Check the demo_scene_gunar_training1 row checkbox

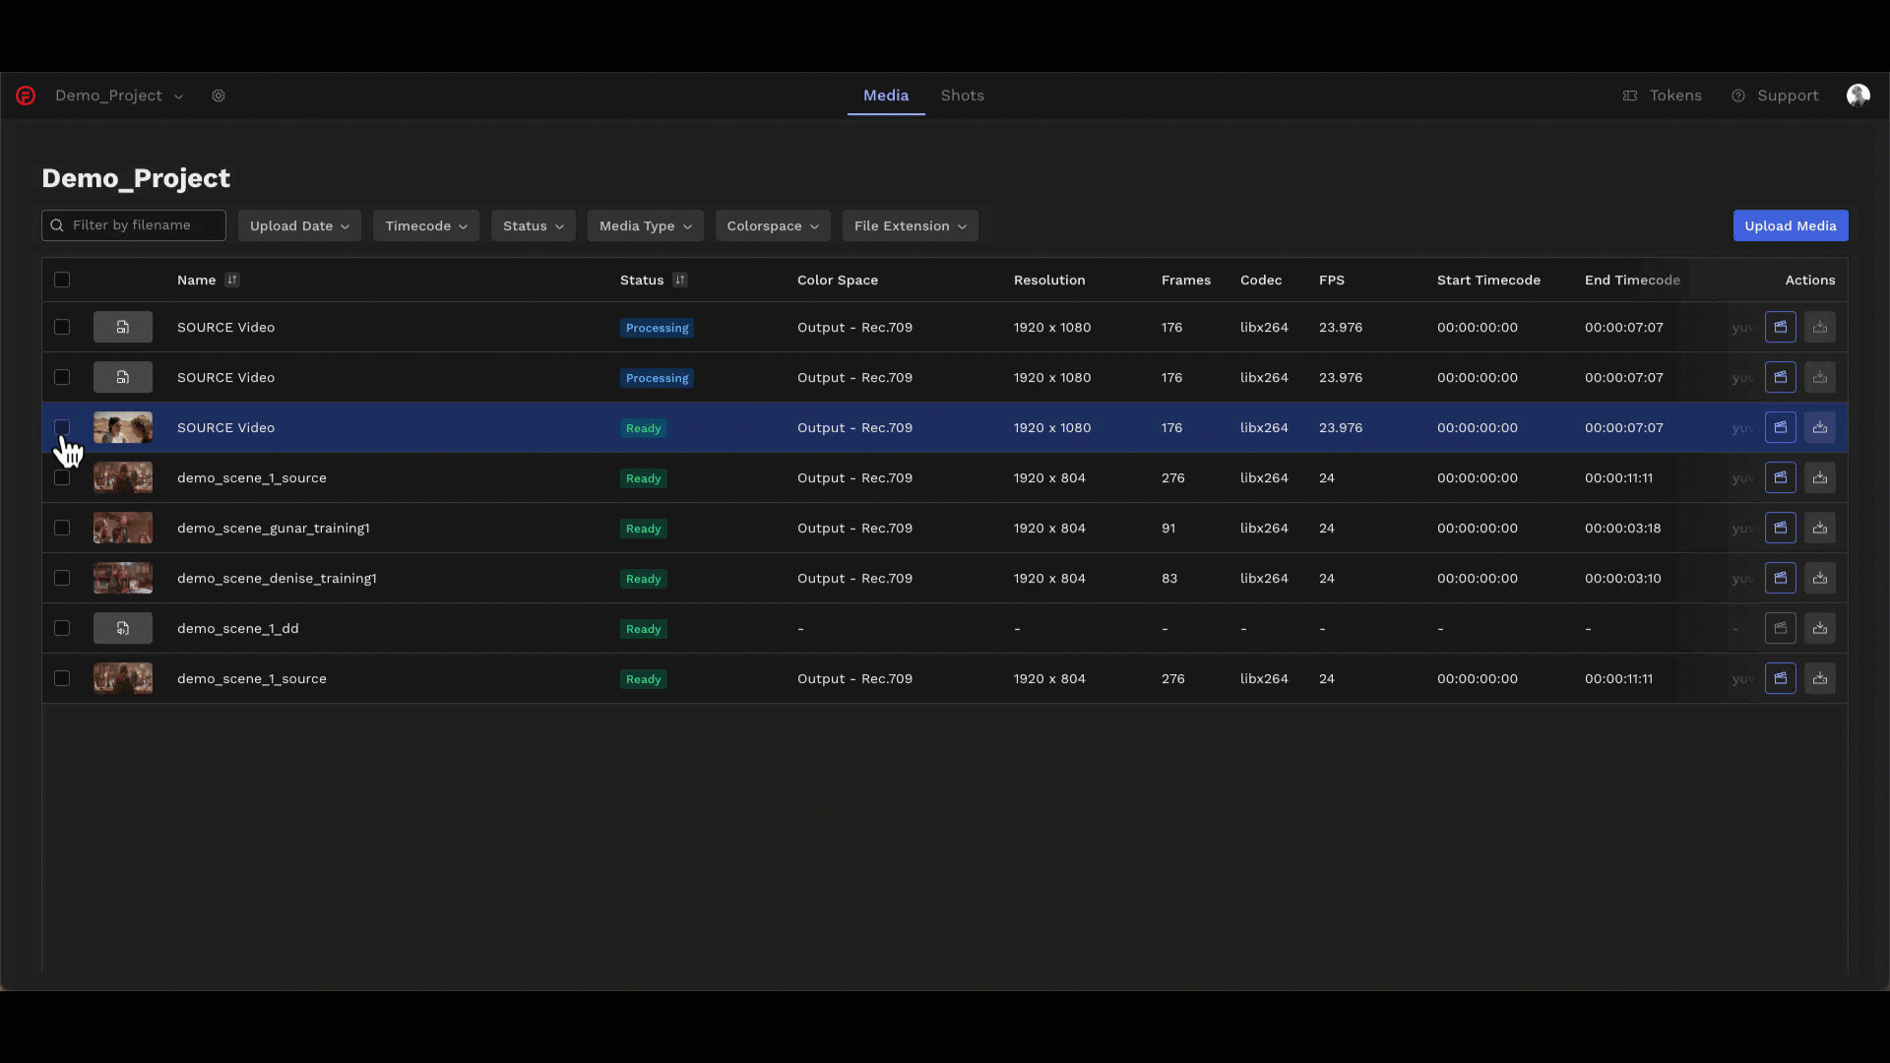coord(62,528)
